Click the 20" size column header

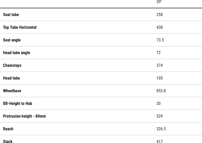pyautogui.click(x=159, y=2)
